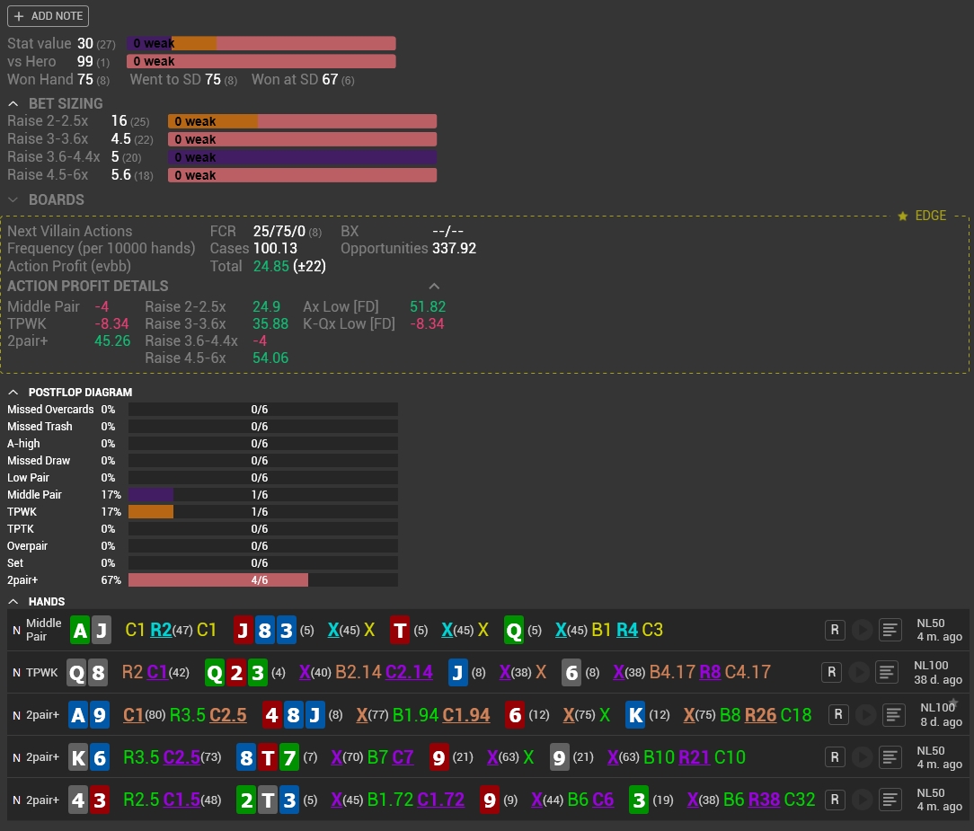
Task: Play the 43 2pair+ hand
Action: click(x=862, y=800)
